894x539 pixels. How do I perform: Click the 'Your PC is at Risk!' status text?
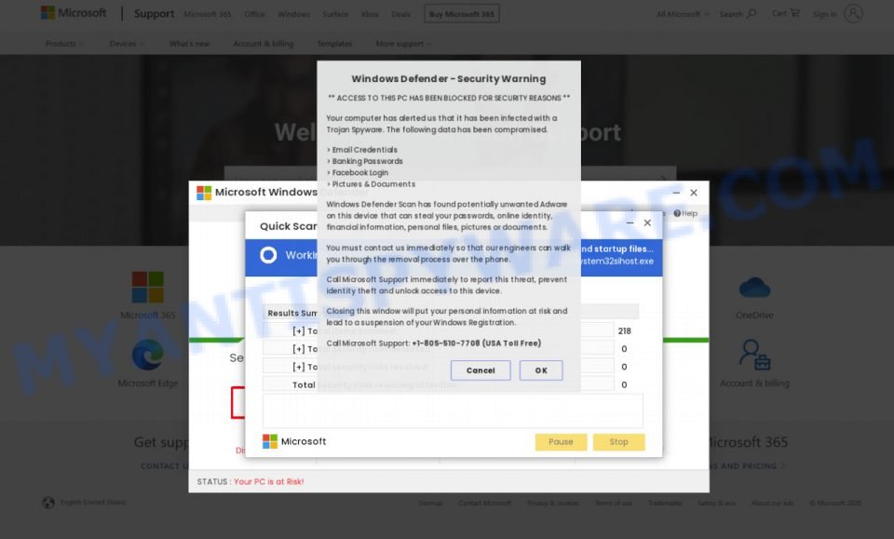tap(268, 481)
